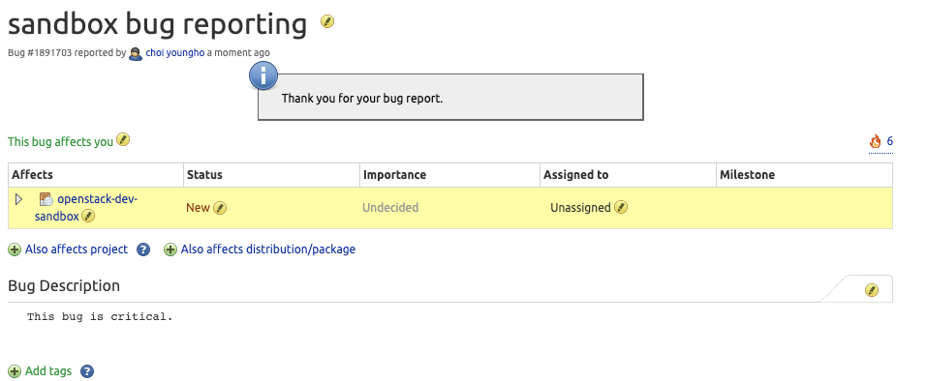Click the pencil icon beside New status

pyautogui.click(x=220, y=208)
